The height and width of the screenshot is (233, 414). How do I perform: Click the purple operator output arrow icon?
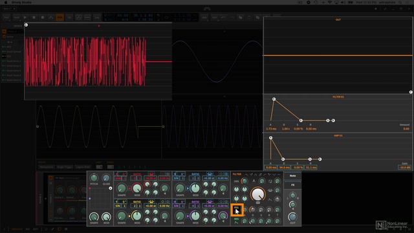click(188, 216)
